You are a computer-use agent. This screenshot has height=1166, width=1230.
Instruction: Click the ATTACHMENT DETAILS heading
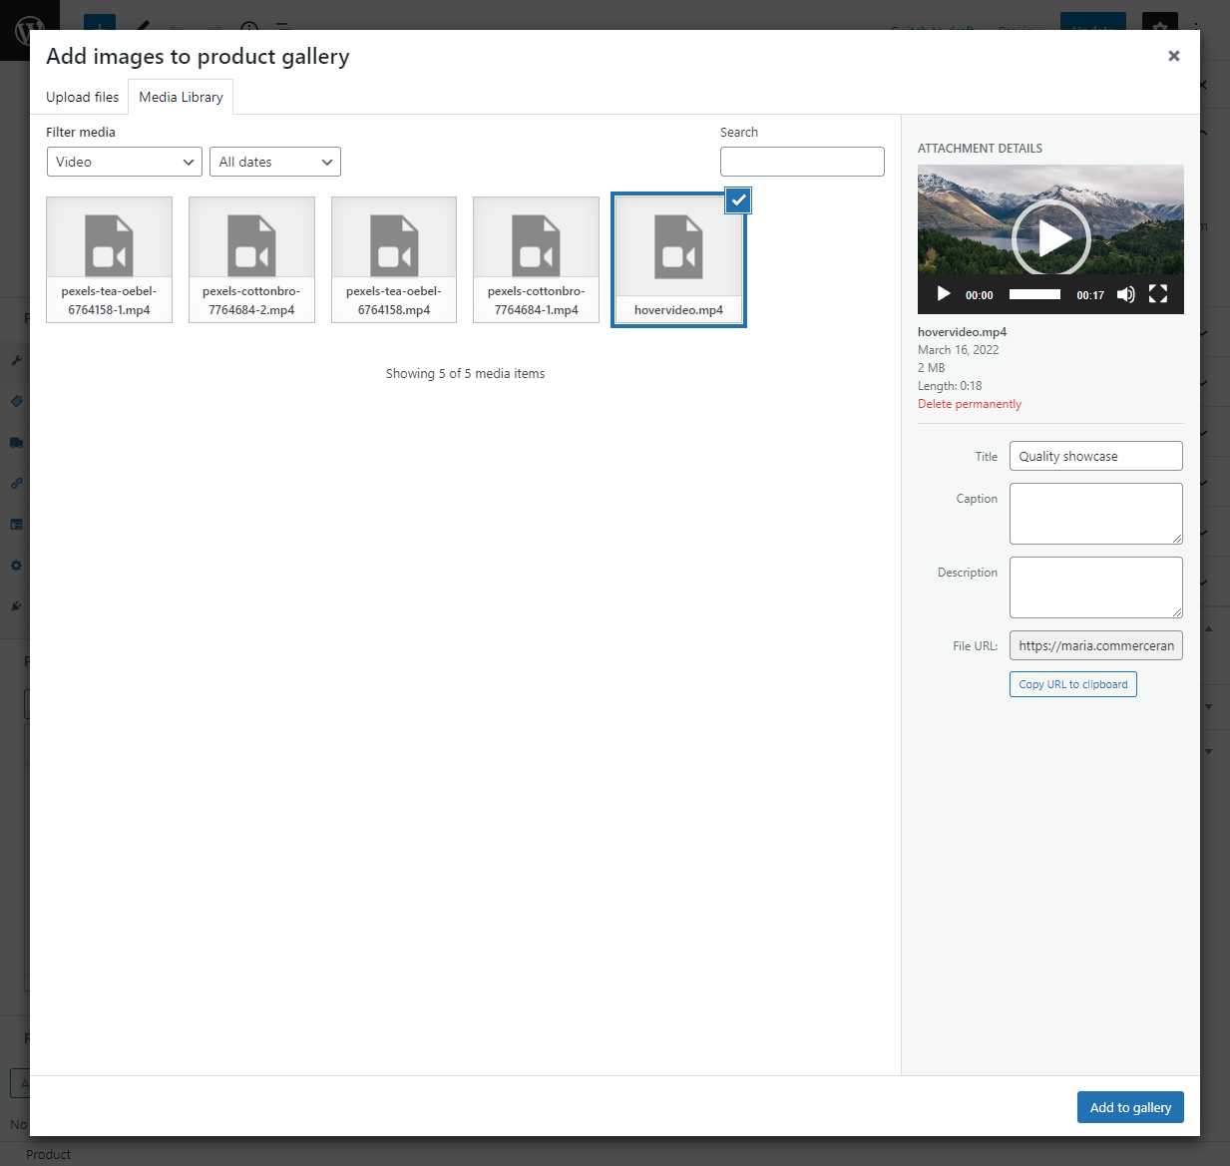tap(980, 148)
